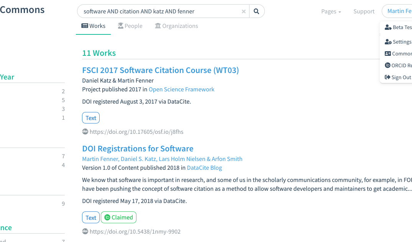Switch to the People tab

(x=130, y=26)
